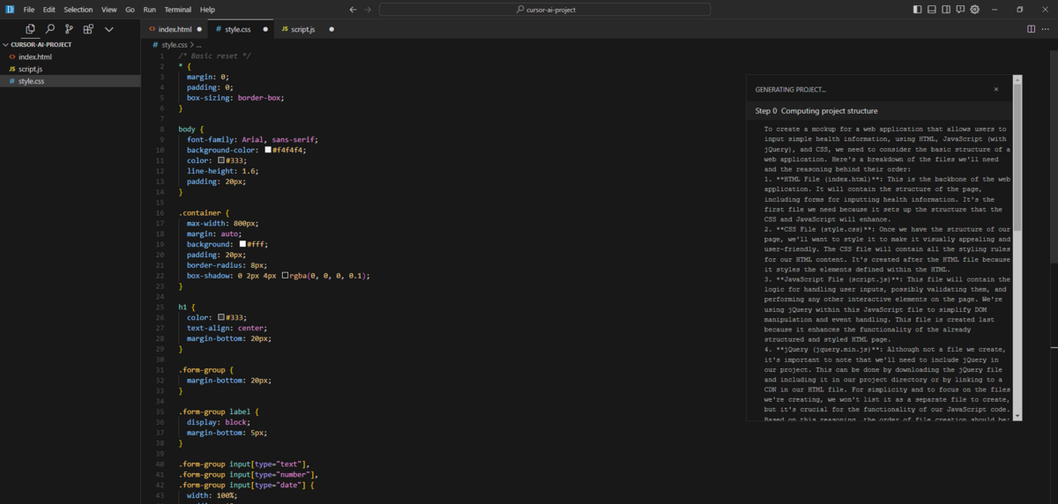This screenshot has height=504, width=1058.
Task: Click style.css breadcrumb item
Action: [175, 44]
